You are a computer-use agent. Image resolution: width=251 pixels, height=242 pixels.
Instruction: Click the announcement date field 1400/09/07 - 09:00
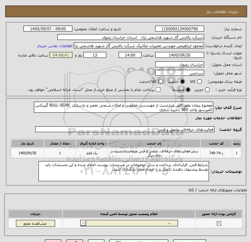click(x=48, y=29)
